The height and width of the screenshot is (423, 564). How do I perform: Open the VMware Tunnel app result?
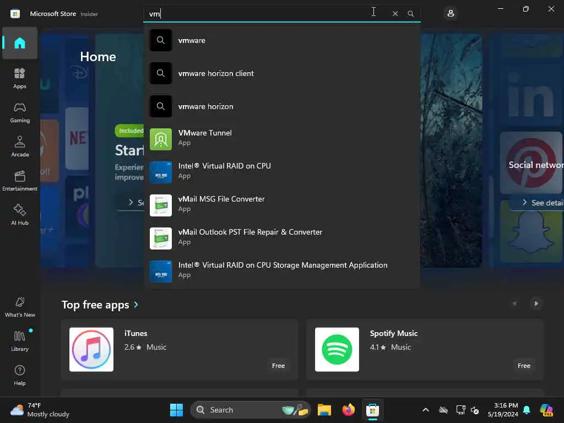click(x=281, y=139)
